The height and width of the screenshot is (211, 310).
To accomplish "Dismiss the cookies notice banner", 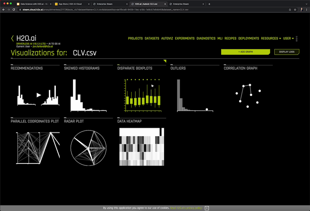I will (207, 208).
